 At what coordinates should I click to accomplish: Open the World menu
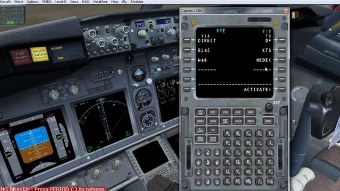(19, 2)
